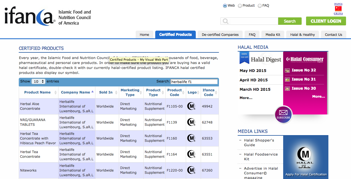This screenshot has height=179, width=351.
Task: Click the product code F1220-00
Action: 175,170
